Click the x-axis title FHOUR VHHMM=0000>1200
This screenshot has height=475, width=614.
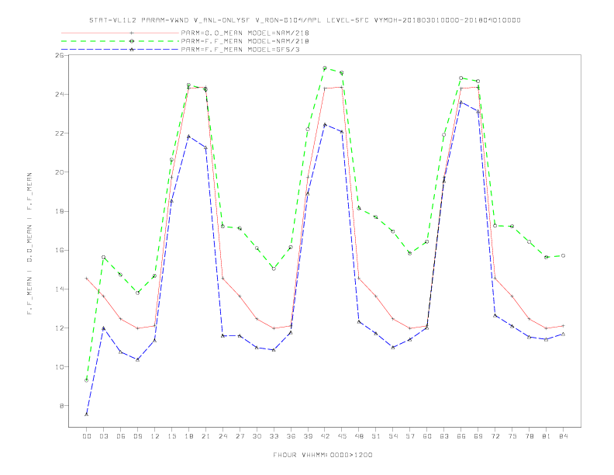(x=323, y=455)
